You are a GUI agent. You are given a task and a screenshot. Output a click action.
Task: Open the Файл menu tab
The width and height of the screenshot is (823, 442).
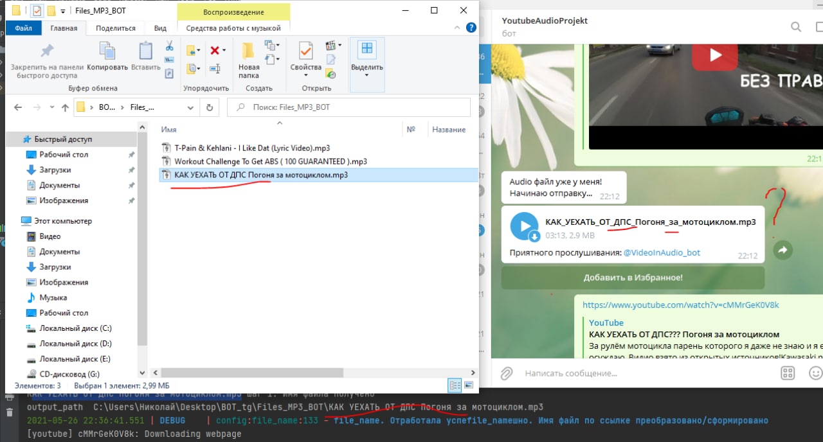click(x=24, y=28)
